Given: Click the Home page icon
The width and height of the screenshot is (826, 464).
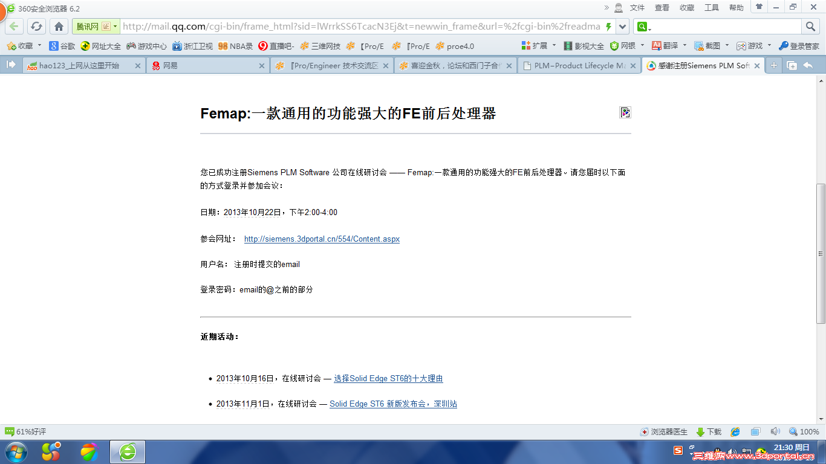Looking at the screenshot, I should click(58, 27).
